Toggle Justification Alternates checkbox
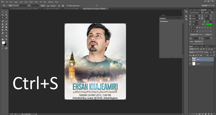The width and height of the screenshot is (216, 115). (191, 44)
